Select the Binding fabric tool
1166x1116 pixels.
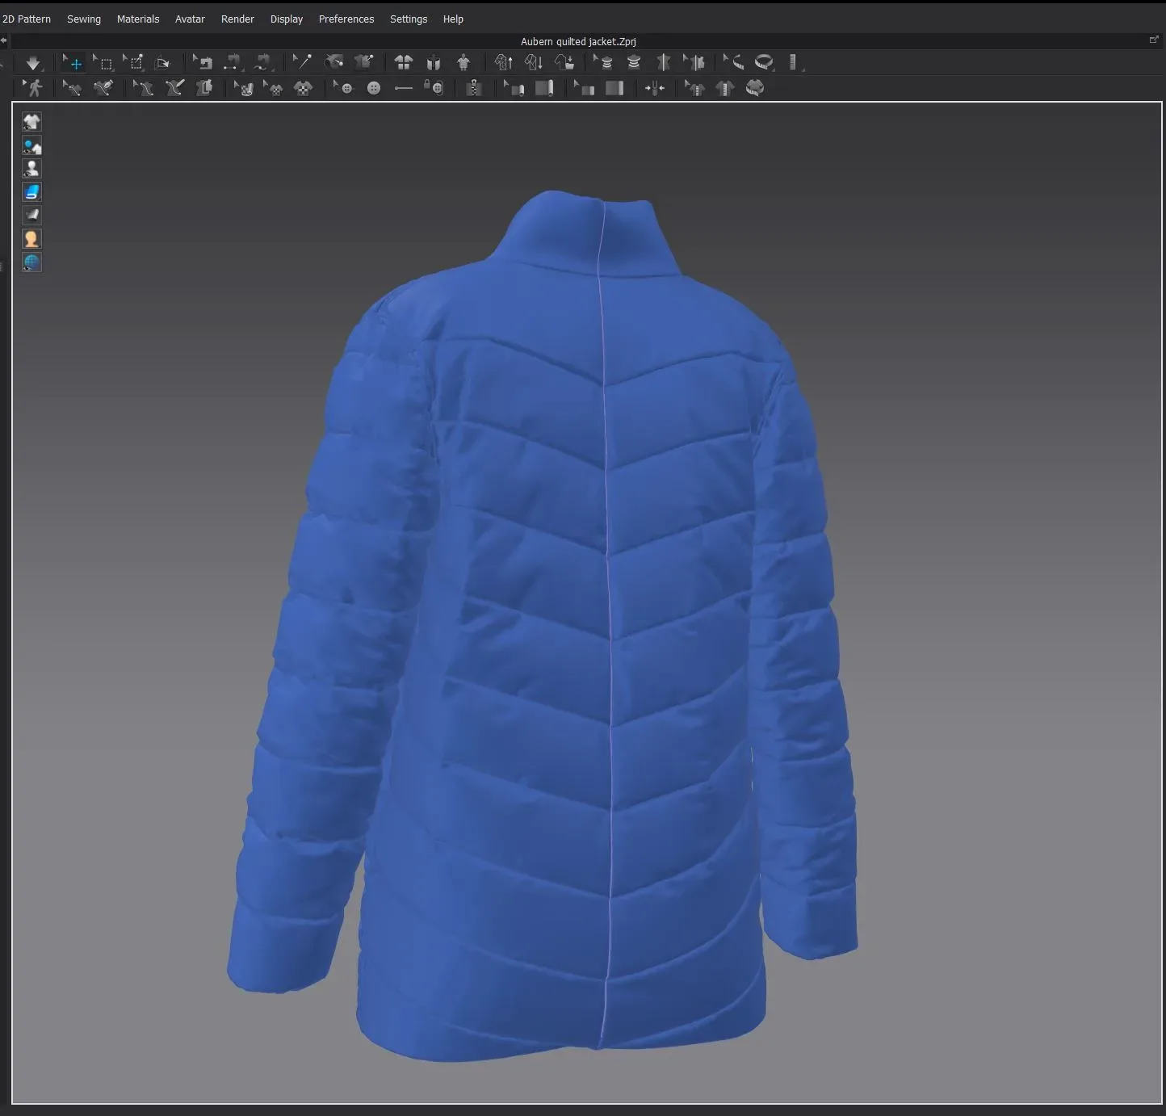(614, 88)
